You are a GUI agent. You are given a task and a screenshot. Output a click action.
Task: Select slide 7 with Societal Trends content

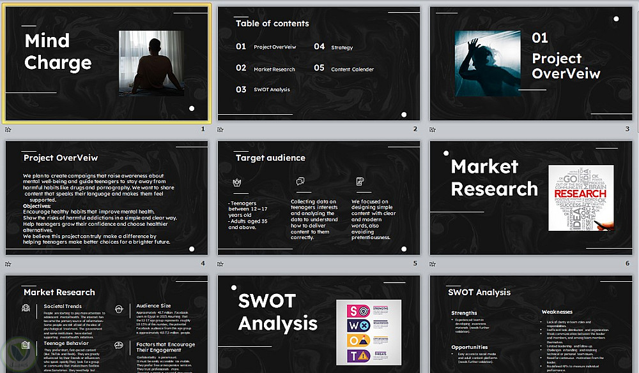point(107,324)
